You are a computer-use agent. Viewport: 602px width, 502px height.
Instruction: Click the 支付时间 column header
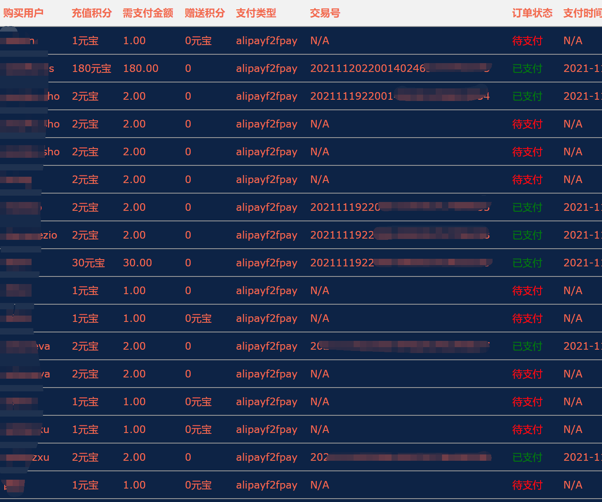[583, 13]
